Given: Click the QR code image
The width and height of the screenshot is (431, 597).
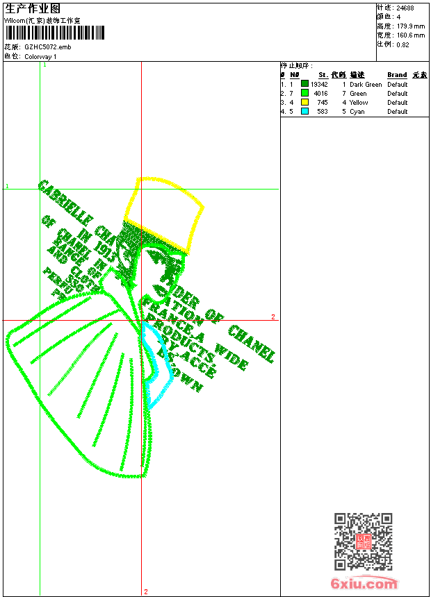Looking at the screenshot, I should click(364, 541).
